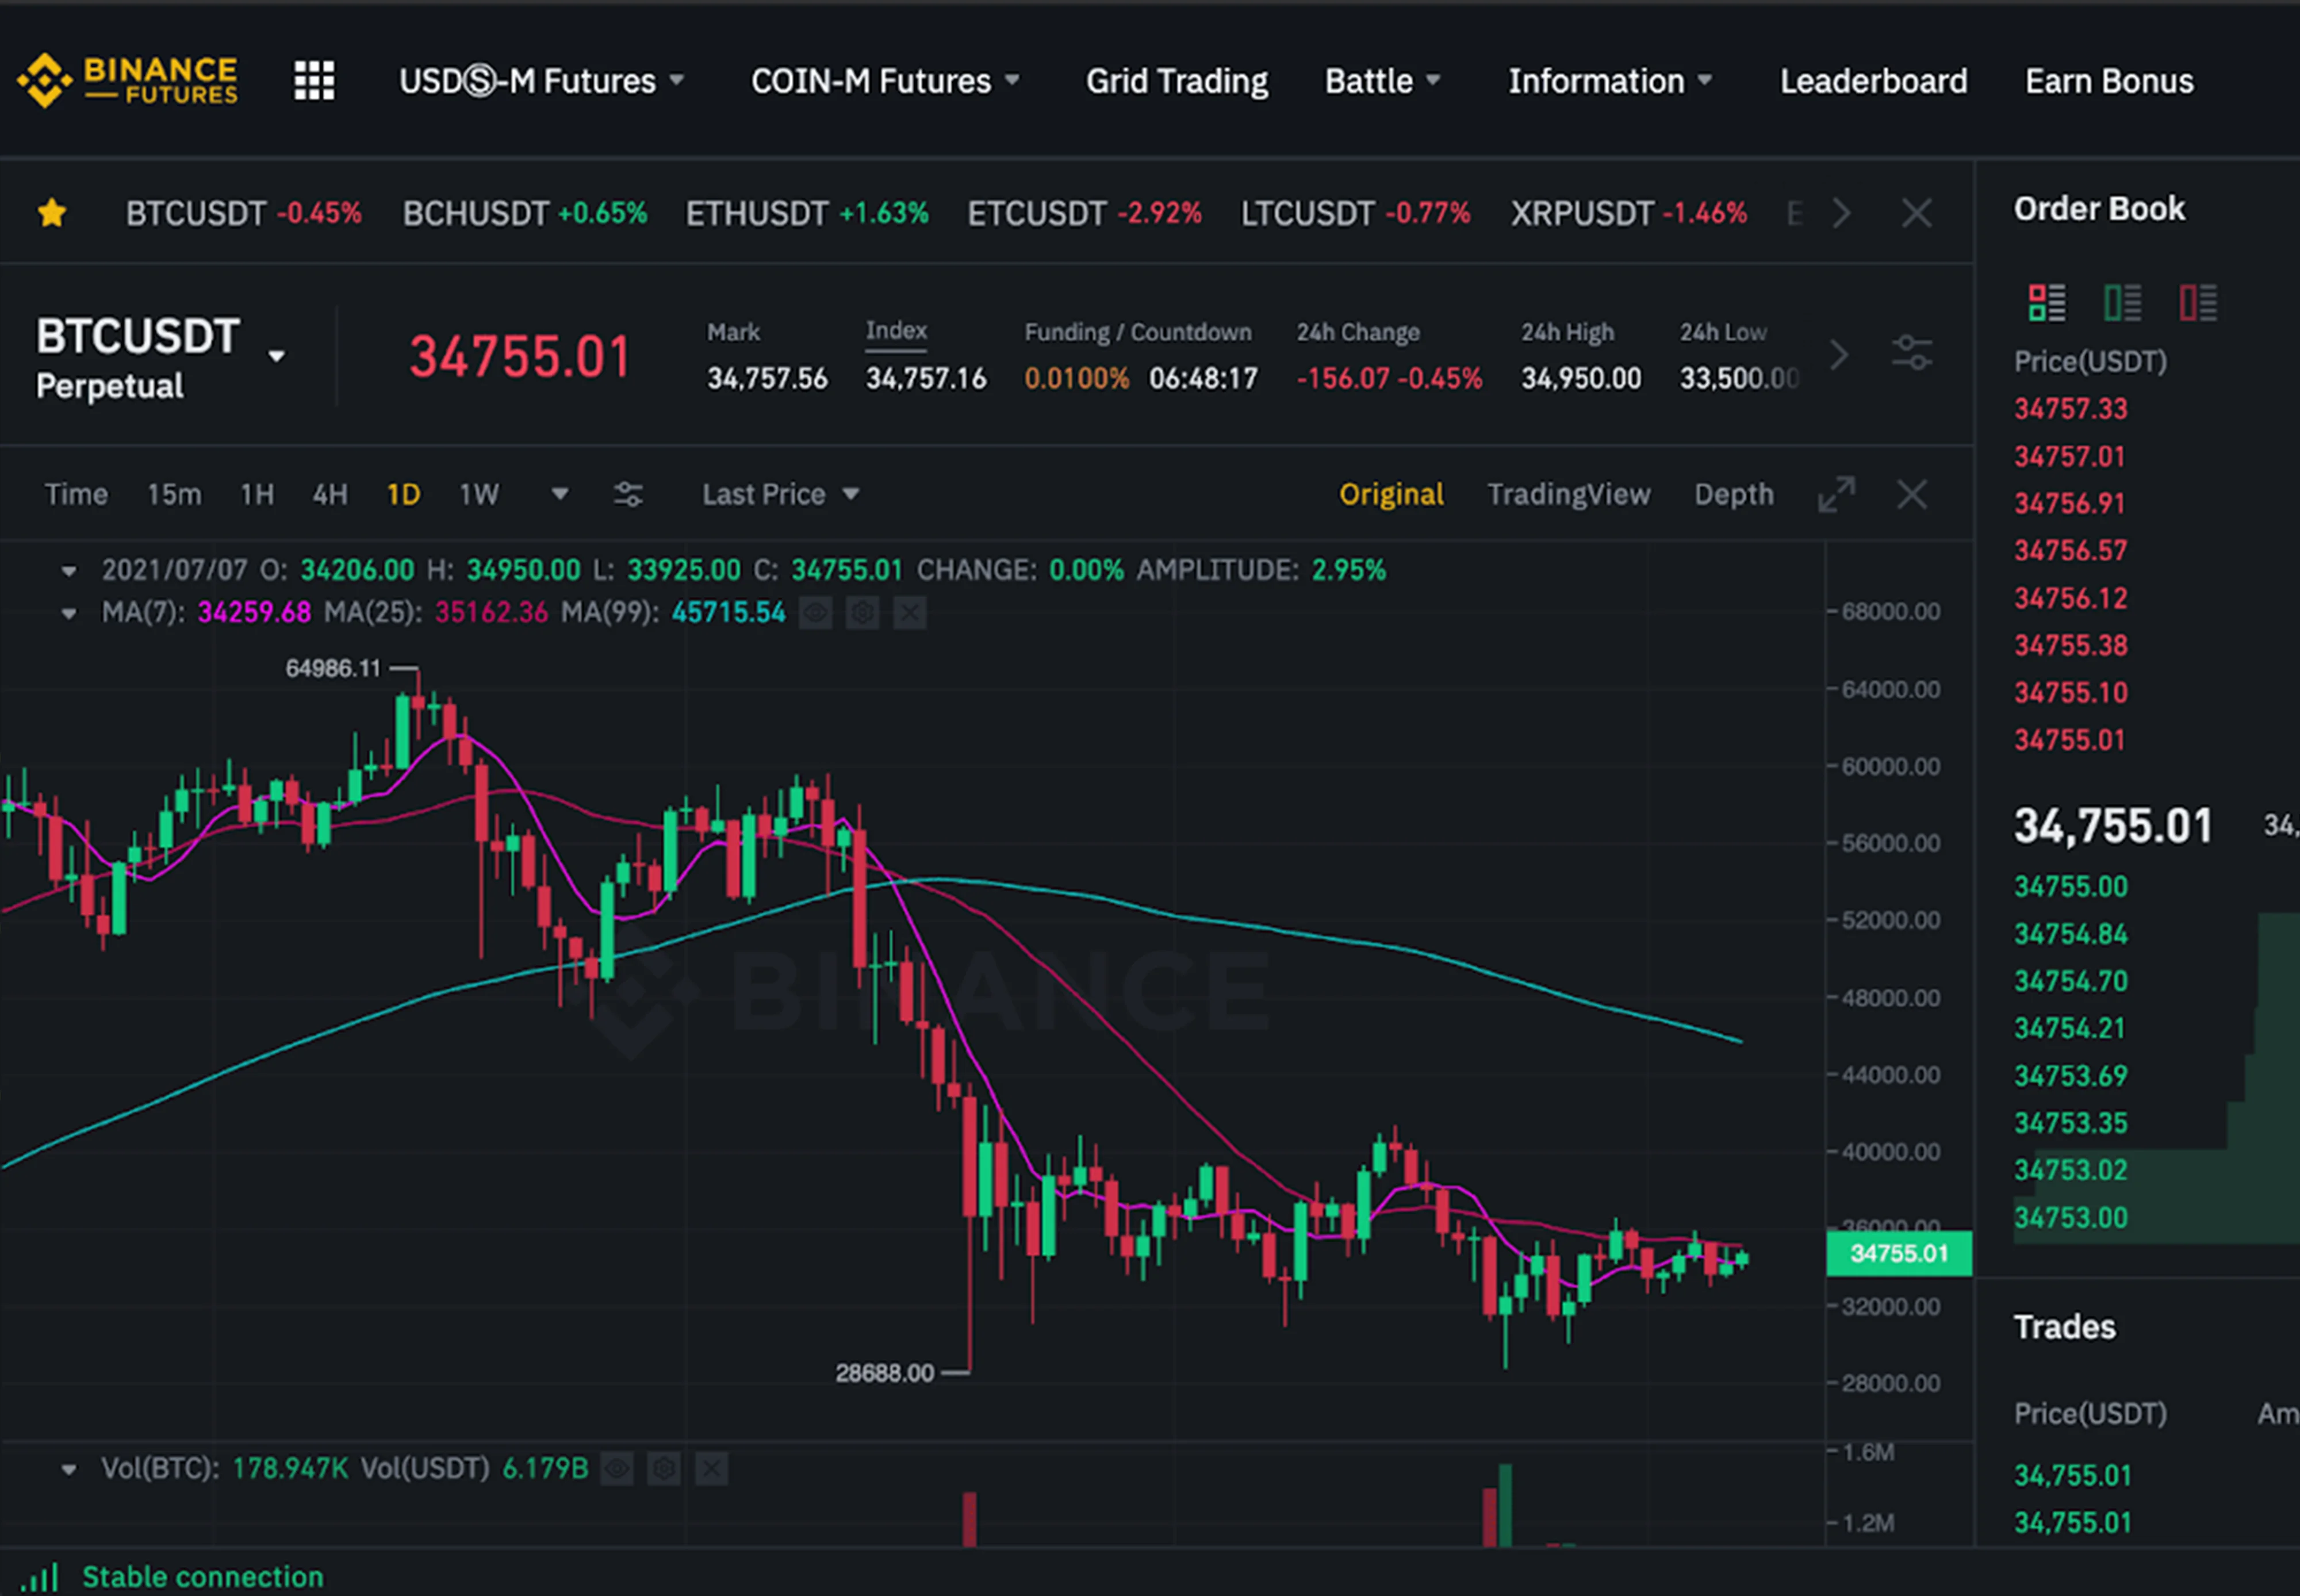Expand the chart to fullscreen
This screenshot has height=1596, width=2300.
[1836, 494]
